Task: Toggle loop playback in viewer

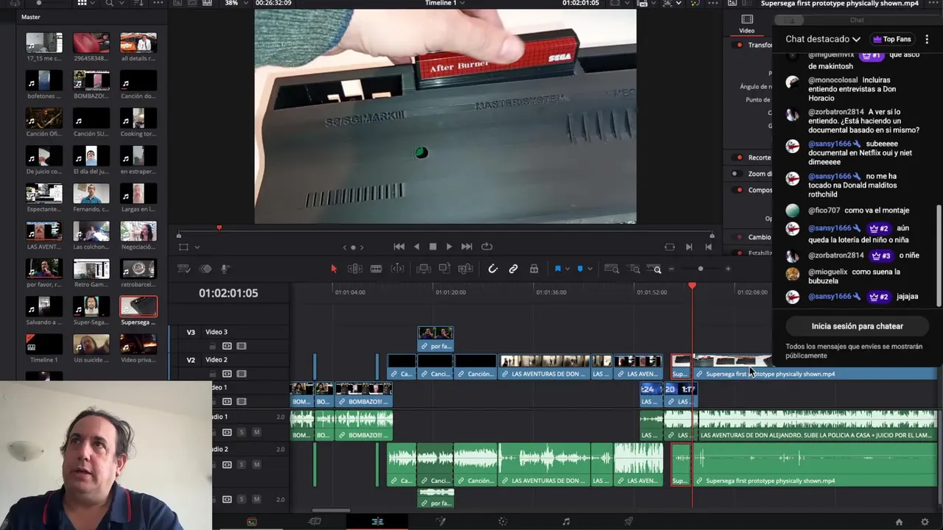Action: 486,247
